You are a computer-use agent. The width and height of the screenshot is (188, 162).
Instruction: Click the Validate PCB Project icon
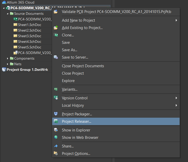[x=56, y=11]
